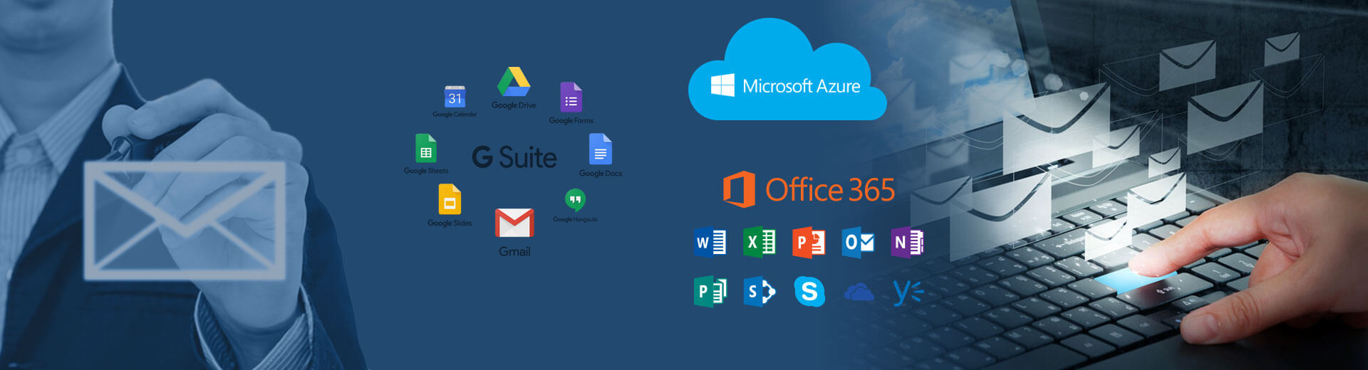Click the Google Drive label

tap(514, 105)
